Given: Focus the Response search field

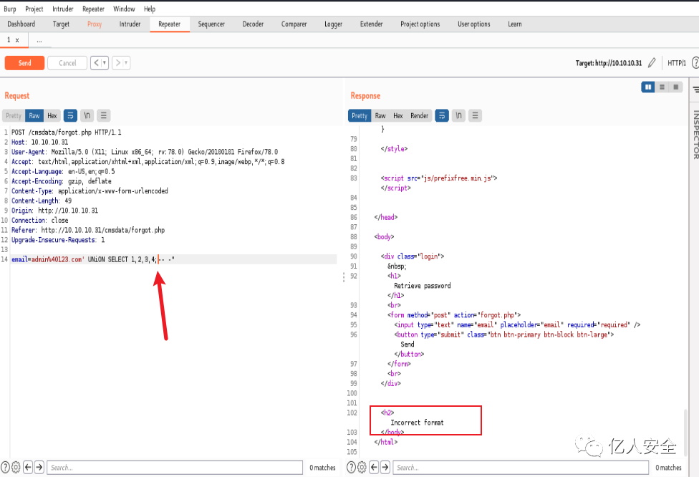Looking at the screenshot, I should pos(521,467).
